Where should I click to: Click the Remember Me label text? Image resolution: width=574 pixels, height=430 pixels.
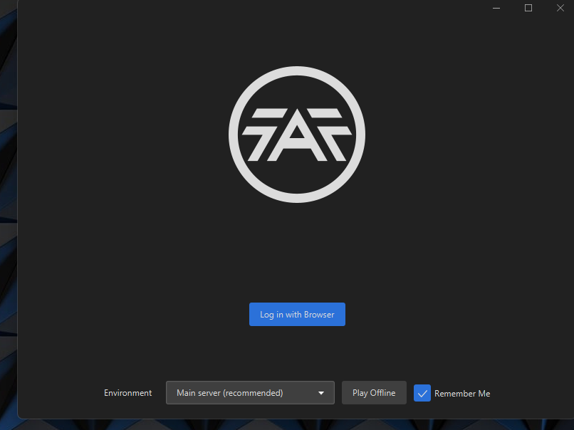462,394
